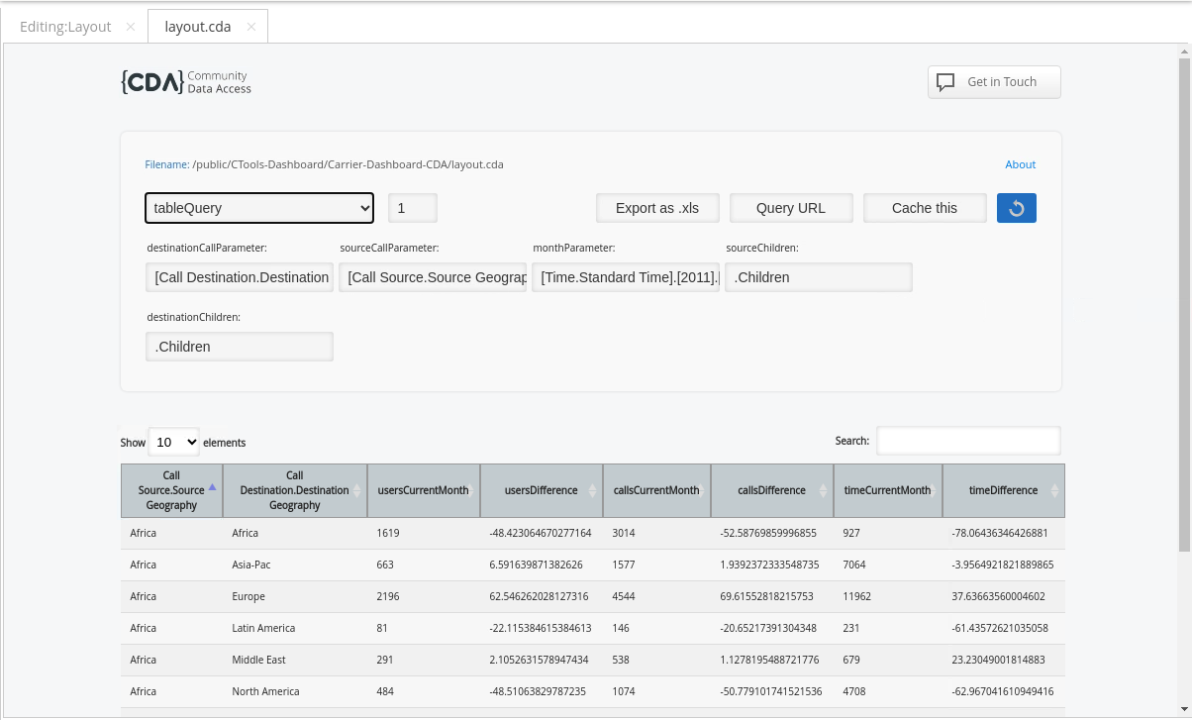Viewport: 1192px width, 720px height.
Task: Click the Cache this button
Action: point(924,208)
